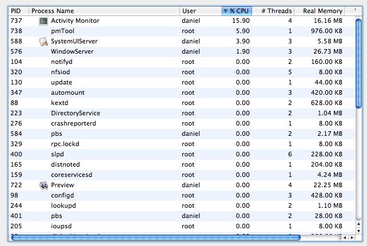Select the Preview process name
The width and height of the screenshot is (367, 246).
[62, 185]
